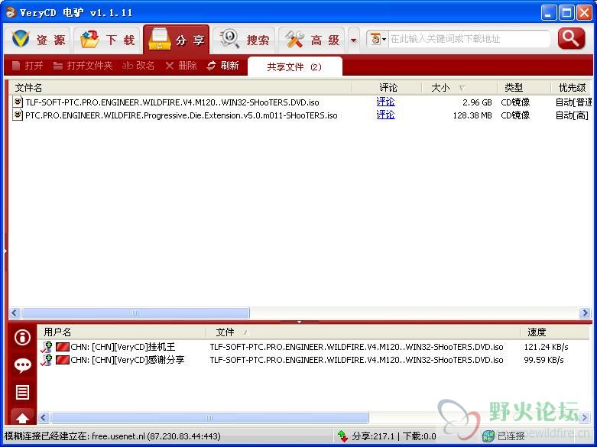Select the 共享文件 (2) tab
Screen dimensions: 597x447
[294, 67]
